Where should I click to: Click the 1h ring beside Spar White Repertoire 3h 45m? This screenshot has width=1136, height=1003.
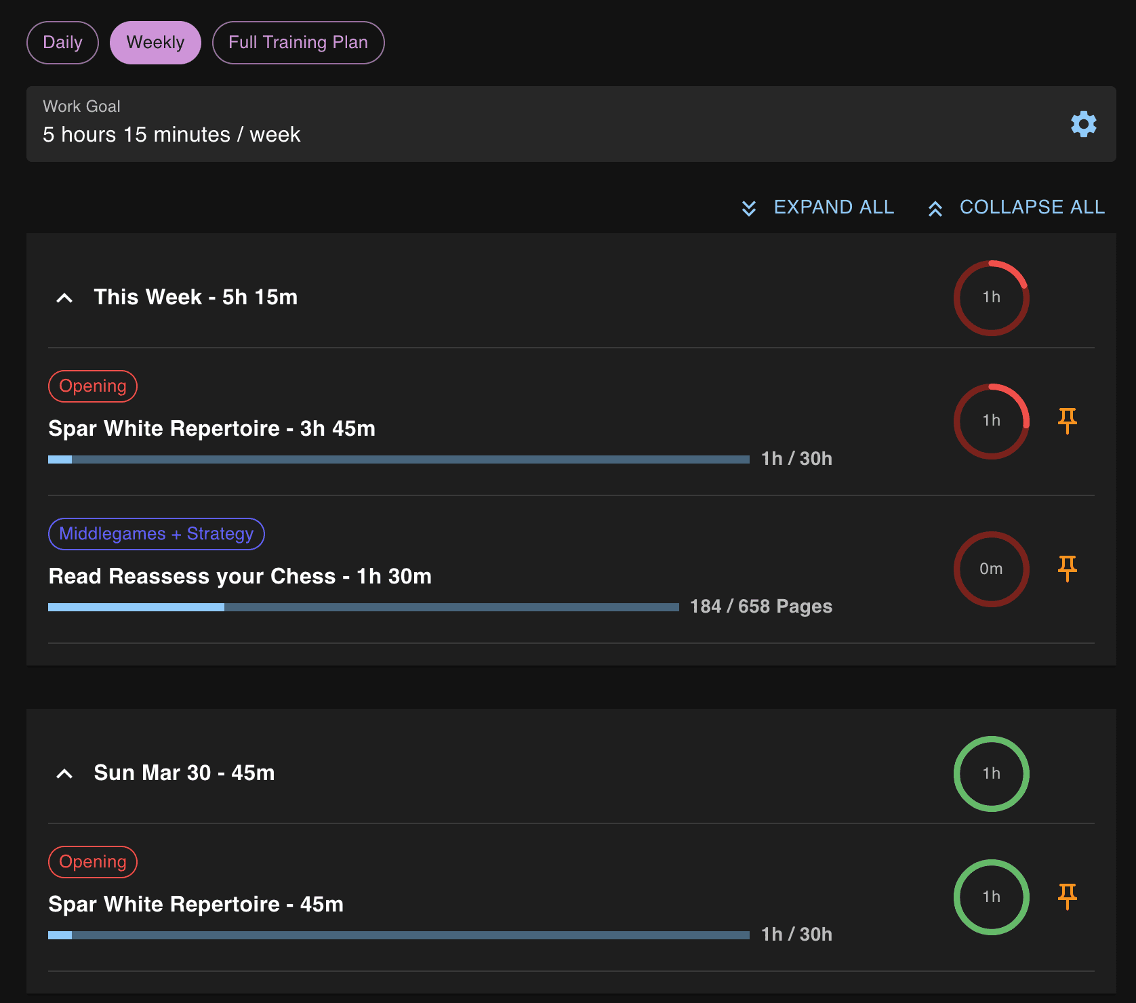(x=991, y=421)
